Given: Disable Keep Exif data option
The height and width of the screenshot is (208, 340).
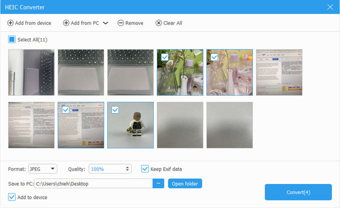Looking at the screenshot, I should [x=145, y=169].
